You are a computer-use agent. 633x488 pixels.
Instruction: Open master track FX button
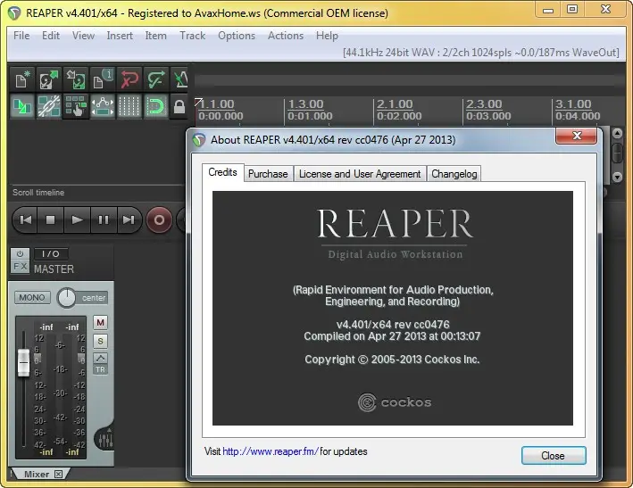point(20,267)
